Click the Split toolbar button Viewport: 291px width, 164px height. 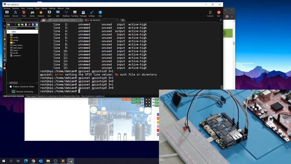coord(58,14)
